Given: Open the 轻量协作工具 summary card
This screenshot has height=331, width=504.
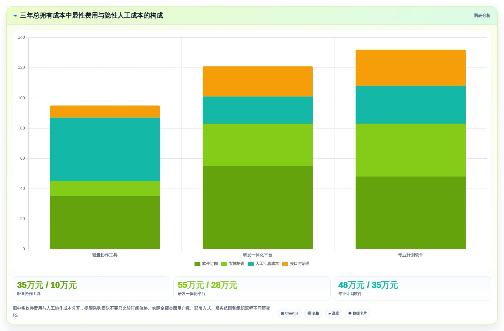Looking at the screenshot, I should [91, 288].
